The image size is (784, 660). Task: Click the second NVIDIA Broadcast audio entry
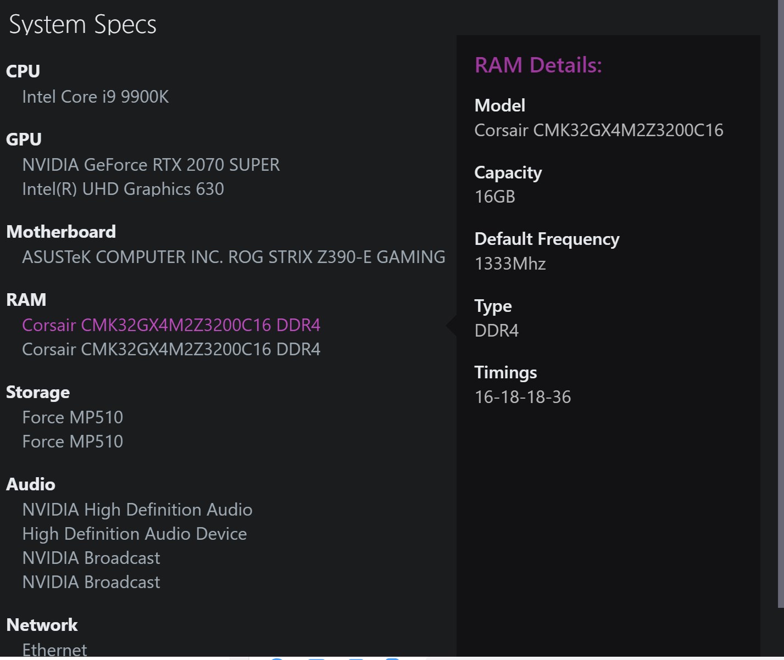[91, 582]
